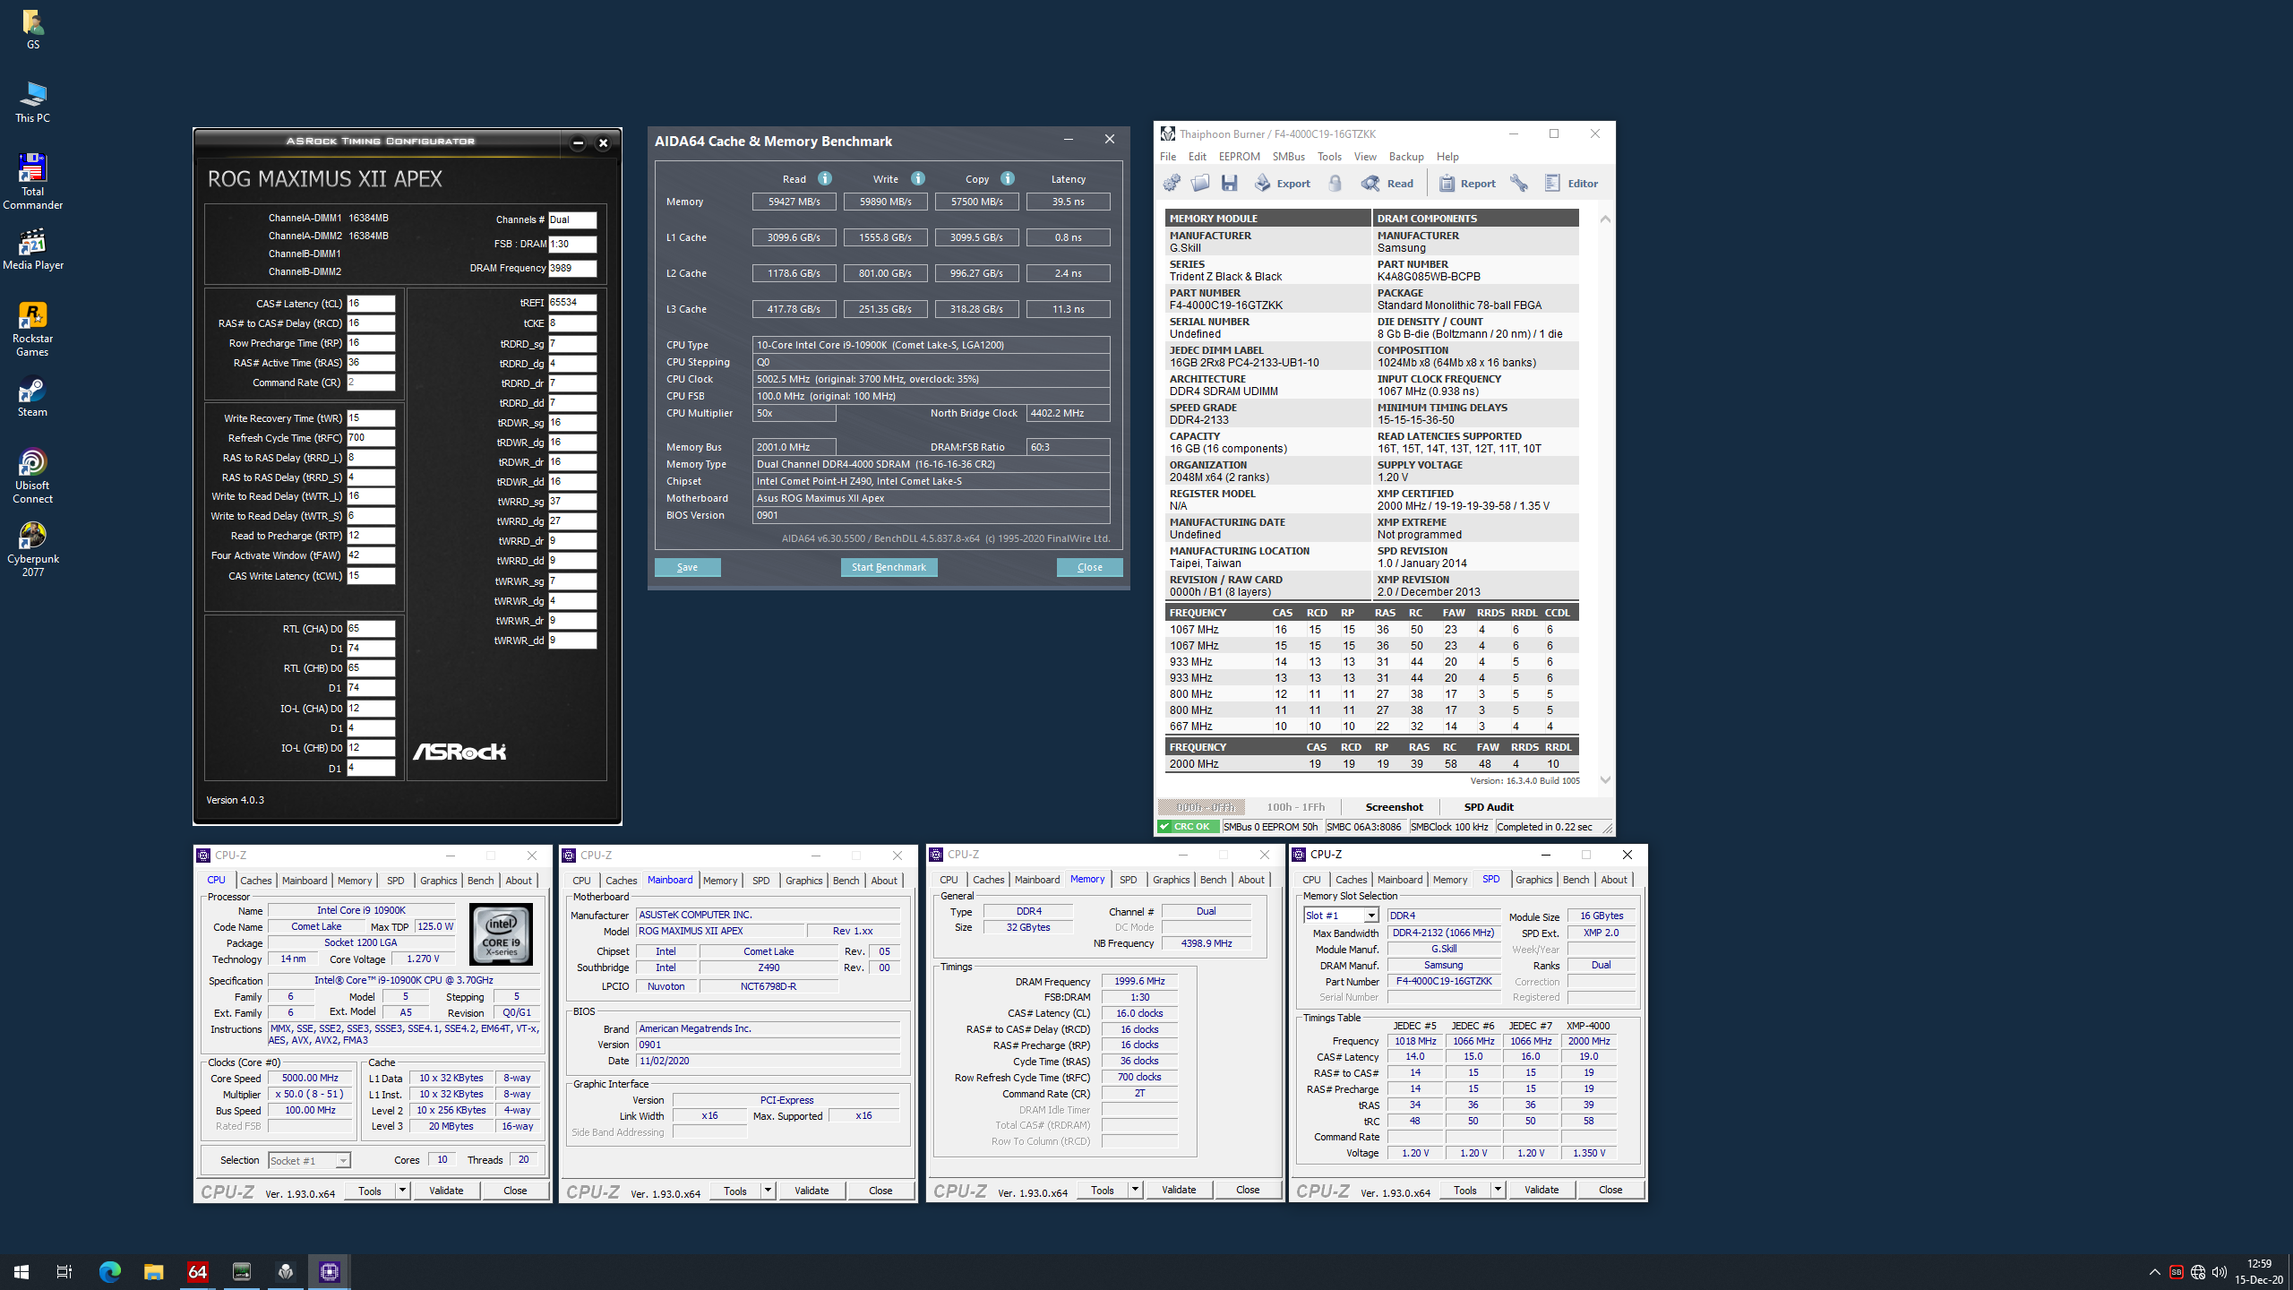The width and height of the screenshot is (2293, 1290).
Task: Open Steam desktop icon
Action: [x=32, y=398]
